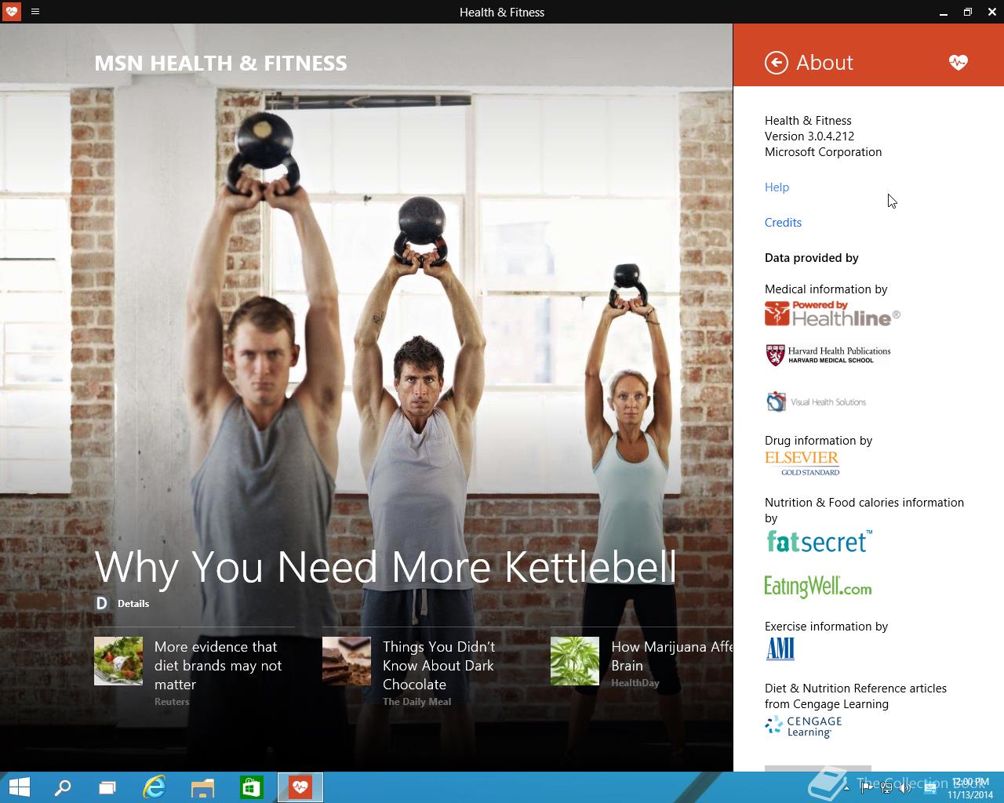The height and width of the screenshot is (803, 1004).
Task: Click the Data provided by heading
Action: pos(811,257)
